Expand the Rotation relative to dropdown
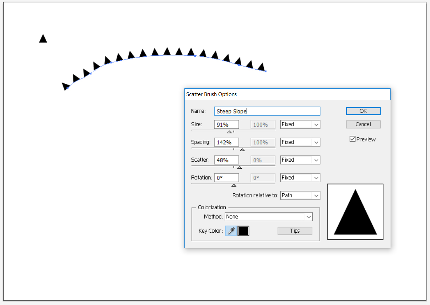430x305 pixels. point(300,195)
